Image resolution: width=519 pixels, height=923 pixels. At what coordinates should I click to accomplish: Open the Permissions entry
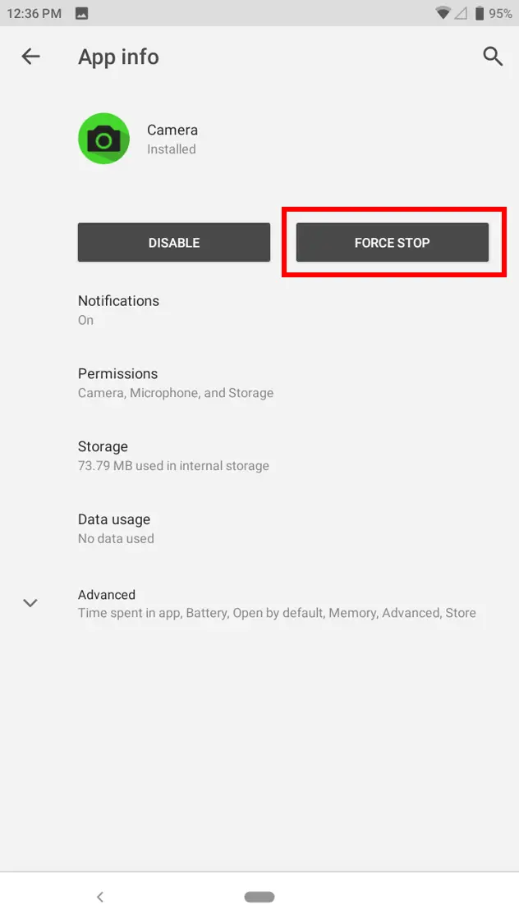(x=118, y=382)
